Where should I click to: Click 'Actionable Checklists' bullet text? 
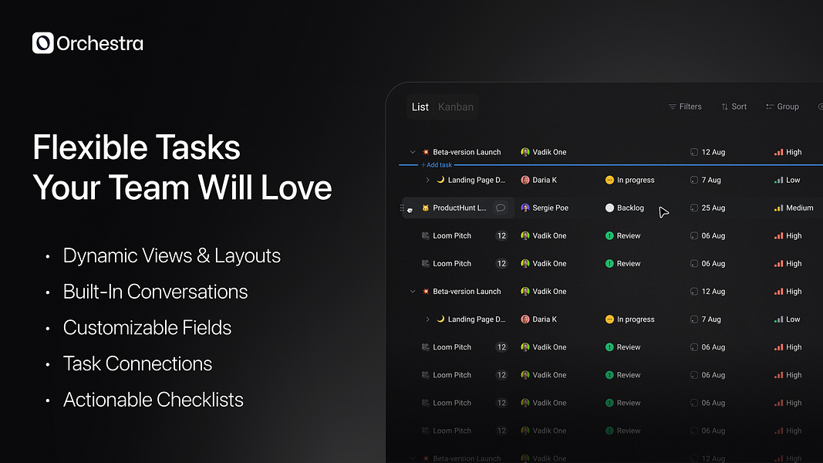pyautogui.click(x=153, y=400)
